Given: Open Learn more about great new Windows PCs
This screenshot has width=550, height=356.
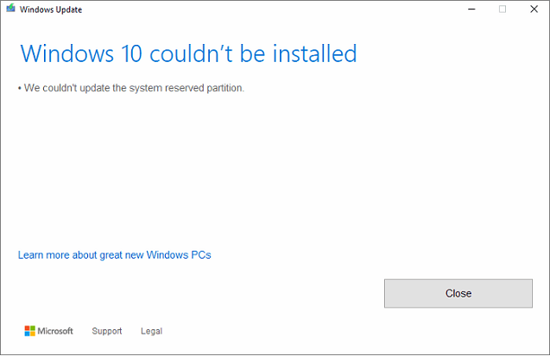Looking at the screenshot, I should click(114, 255).
